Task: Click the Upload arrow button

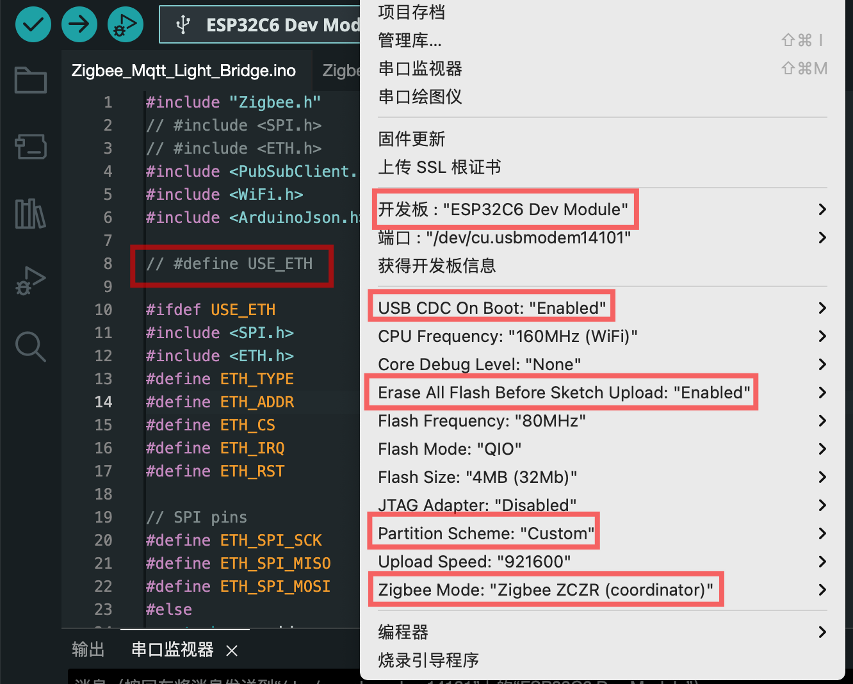Action: (79, 24)
